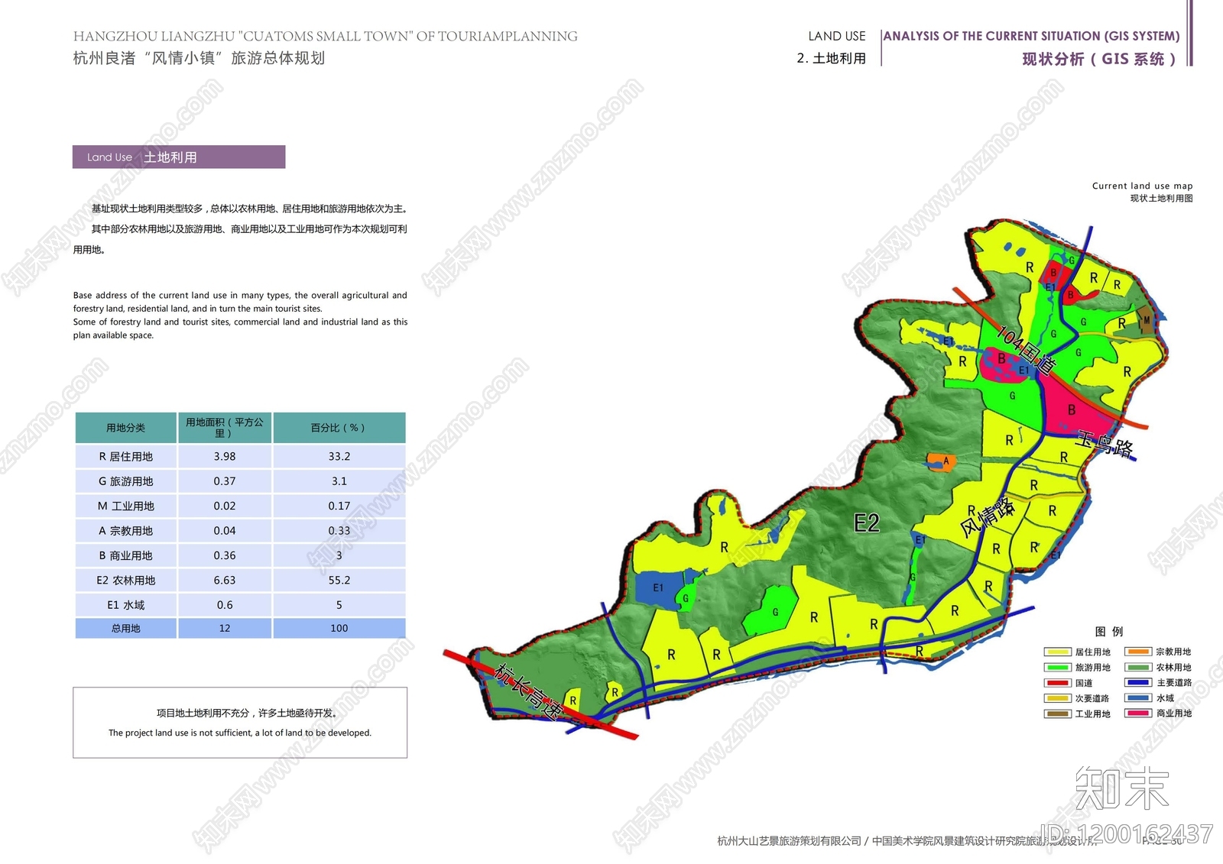Click the 104国道 road label

(1026, 350)
